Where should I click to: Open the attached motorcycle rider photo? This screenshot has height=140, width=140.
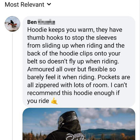79,124
